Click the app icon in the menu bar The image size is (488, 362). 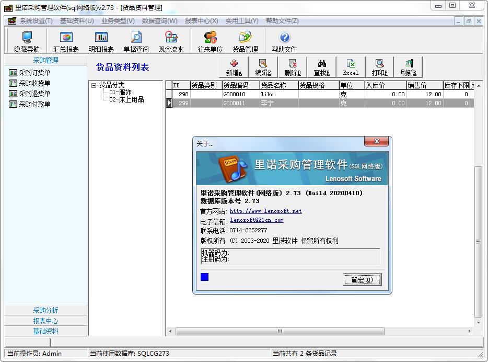12,21
